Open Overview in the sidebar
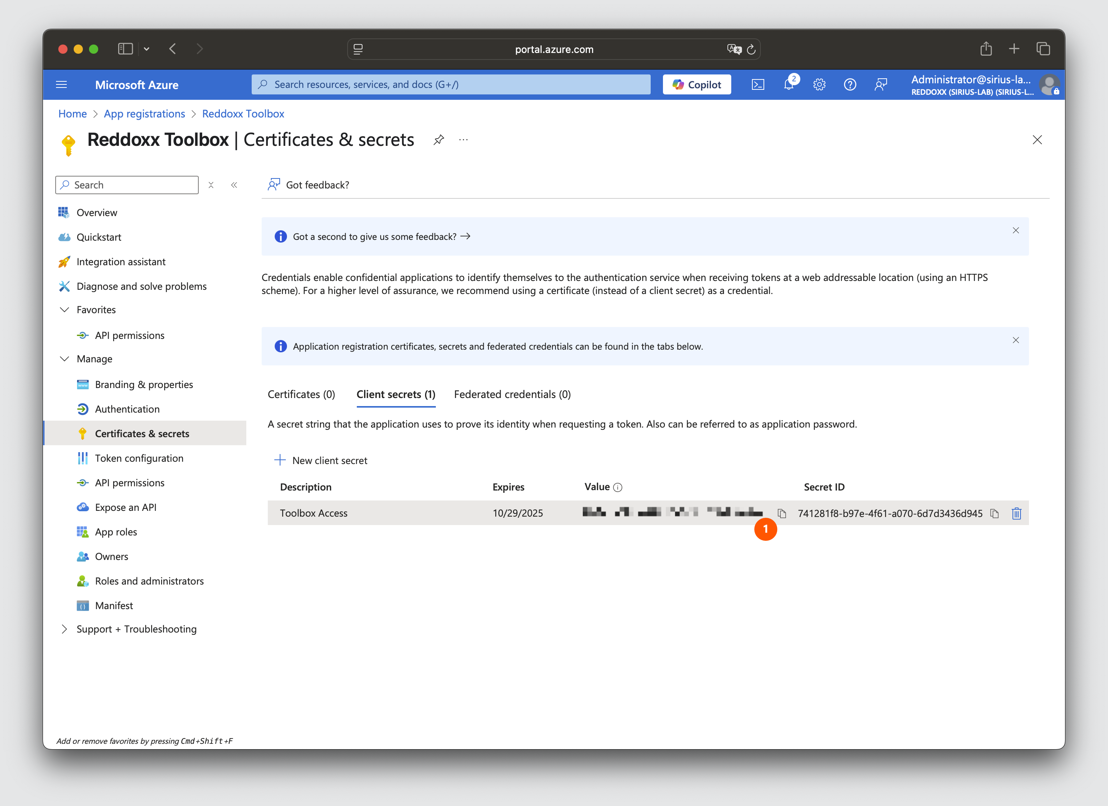This screenshot has height=806, width=1108. coord(97,213)
